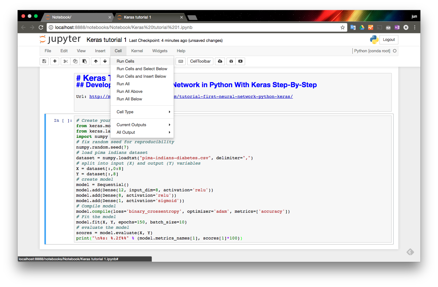Click the grey owl extension icon

(x=388, y=27)
